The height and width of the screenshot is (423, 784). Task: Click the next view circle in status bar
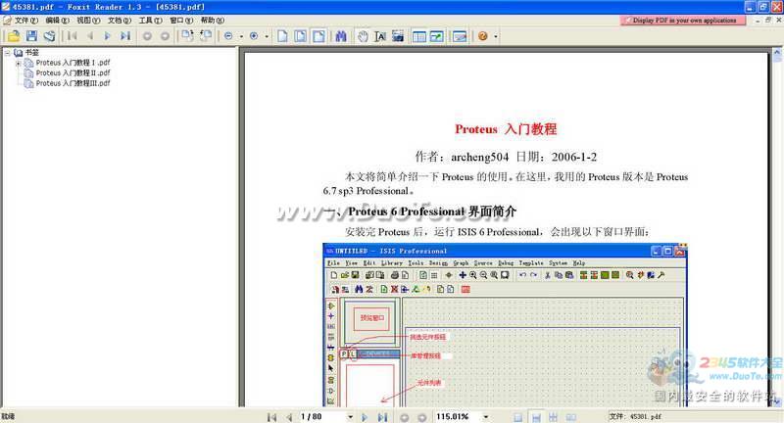click(422, 417)
